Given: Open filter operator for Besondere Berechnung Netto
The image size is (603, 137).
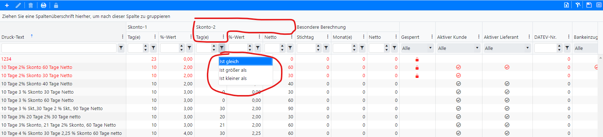Looking at the screenshot, I should point(395,48).
